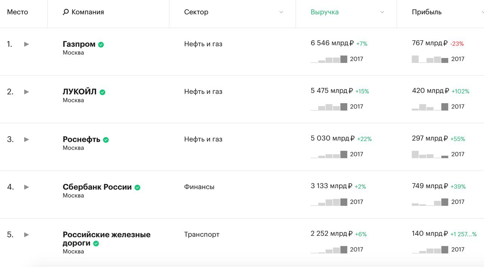This screenshot has height=267, width=484.
Task: Click Нефть и газ in Роснефть row
Action: pyautogui.click(x=203, y=139)
